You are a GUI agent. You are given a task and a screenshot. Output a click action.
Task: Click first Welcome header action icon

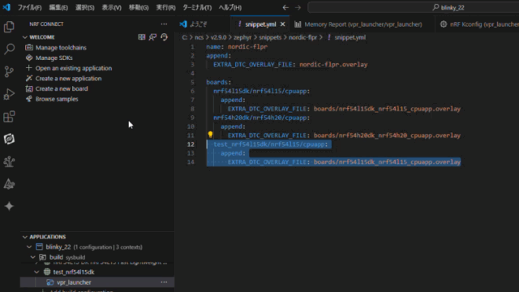[x=142, y=37]
